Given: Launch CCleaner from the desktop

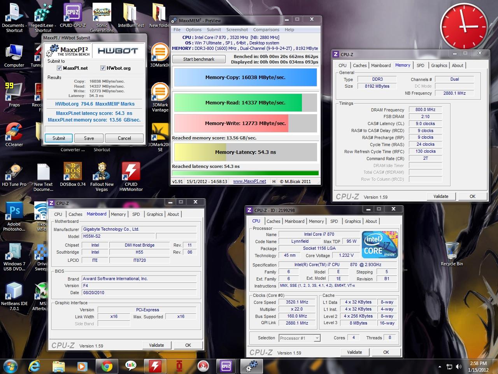Looking at the screenshot, I should click(14, 134).
